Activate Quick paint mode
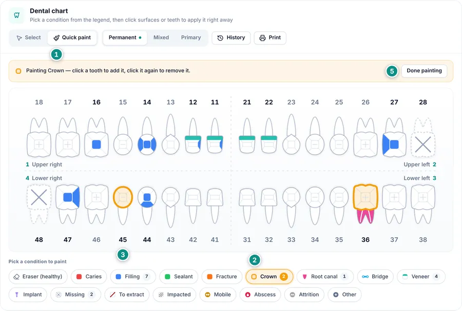462x311 pixels. click(72, 37)
